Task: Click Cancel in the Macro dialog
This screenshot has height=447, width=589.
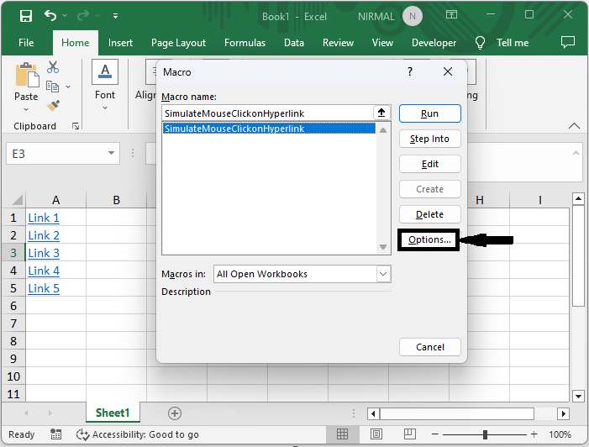Action: tap(429, 347)
